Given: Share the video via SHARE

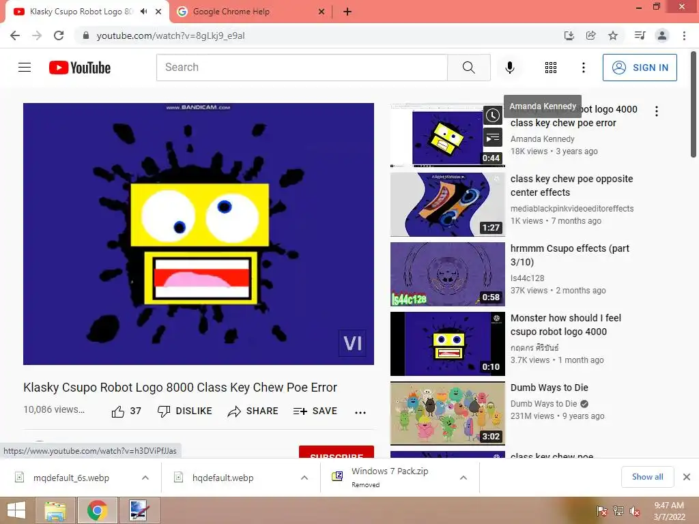Looking at the screenshot, I should (253, 411).
